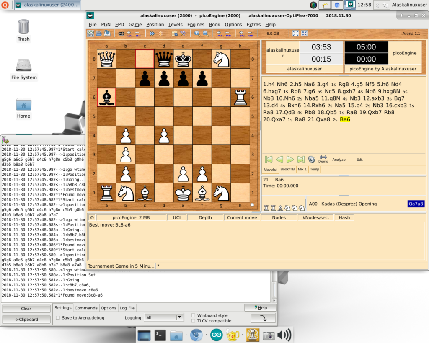Tick the TLCV compatible checkbox
The image size is (429, 343).
(x=193, y=321)
